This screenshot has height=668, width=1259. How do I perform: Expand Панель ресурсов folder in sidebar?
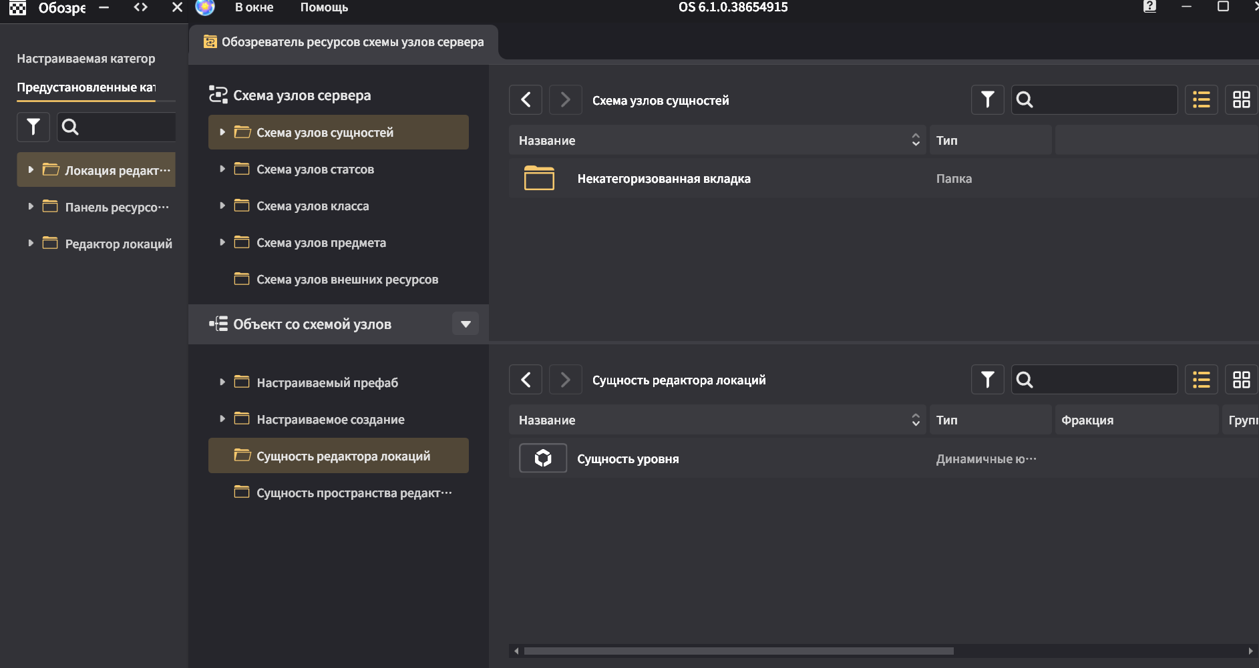[x=31, y=207]
